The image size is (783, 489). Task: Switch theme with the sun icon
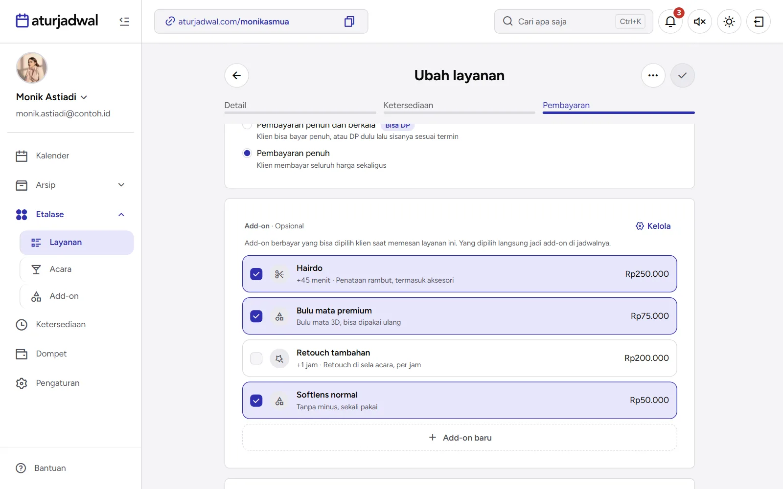tap(729, 22)
